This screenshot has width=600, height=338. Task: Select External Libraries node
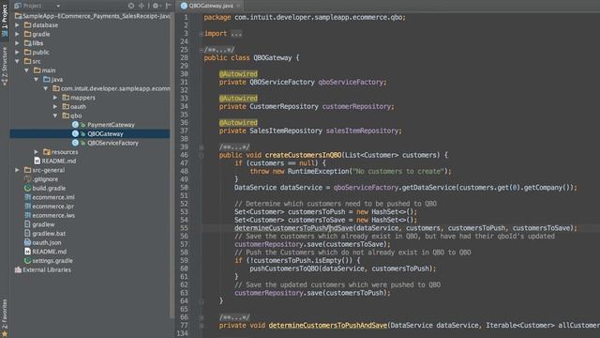[x=47, y=269]
